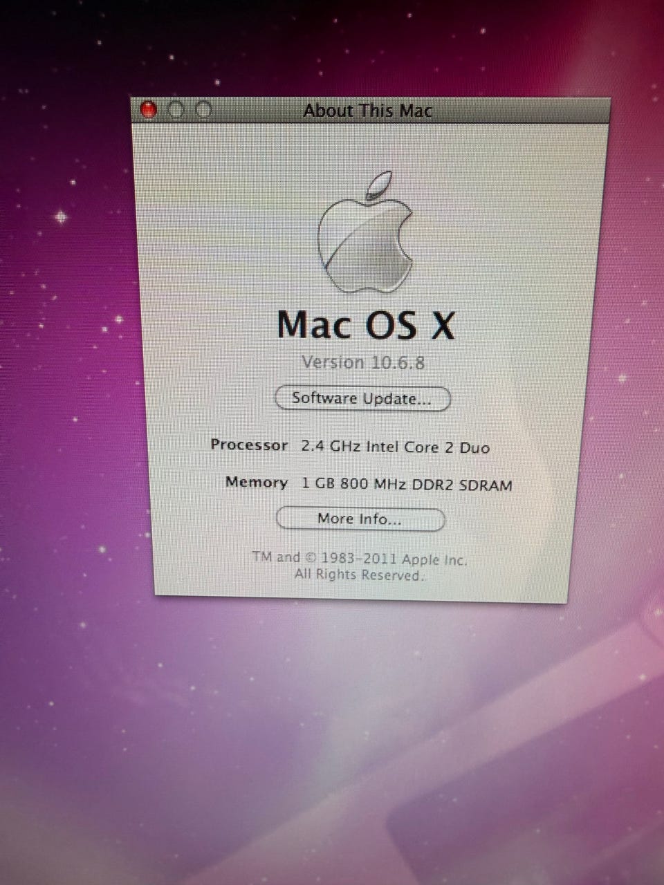Screen dimensions: 664x885
Task: Click the Version 10.6.8 text
Action: 363,362
